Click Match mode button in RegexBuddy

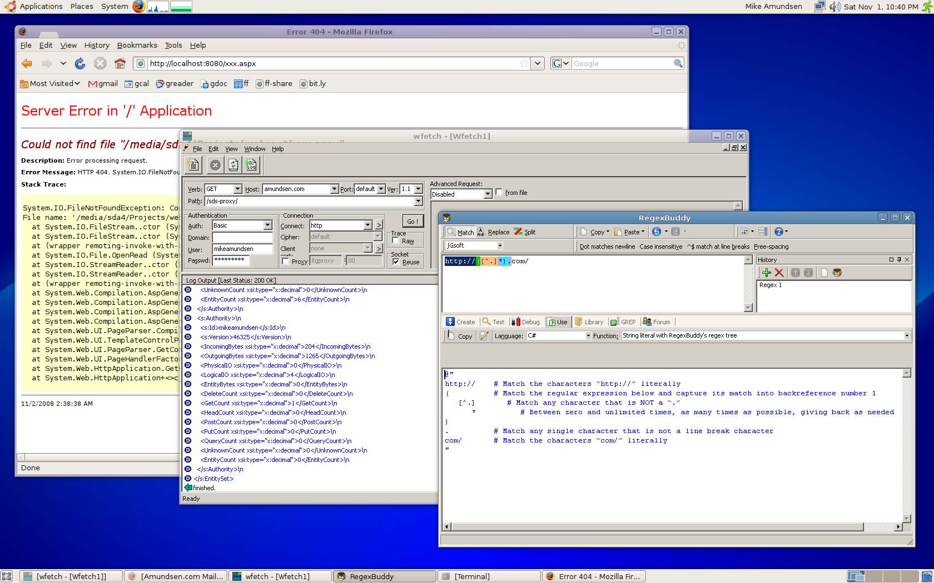[460, 232]
